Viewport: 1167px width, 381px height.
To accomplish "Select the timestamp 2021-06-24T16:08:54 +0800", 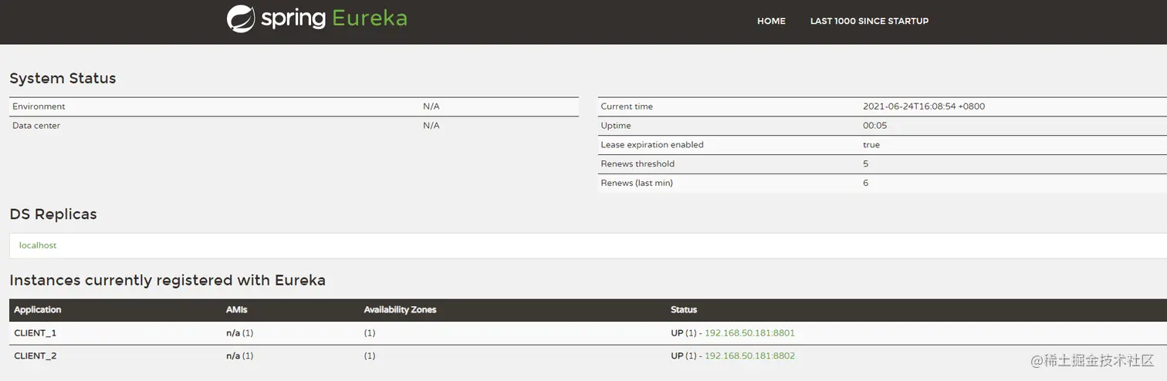I will (x=924, y=106).
